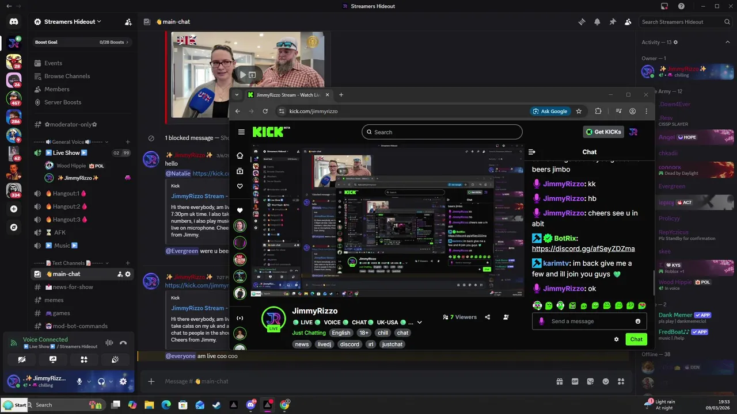Deafen Discord with the headphones button

(101, 381)
